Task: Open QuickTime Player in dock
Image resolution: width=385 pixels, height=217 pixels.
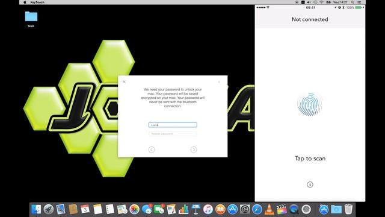Action: point(294,209)
